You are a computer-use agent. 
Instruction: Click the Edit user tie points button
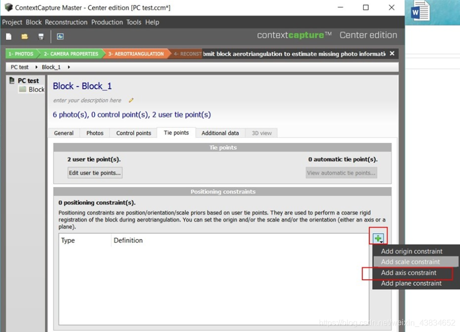pos(94,172)
